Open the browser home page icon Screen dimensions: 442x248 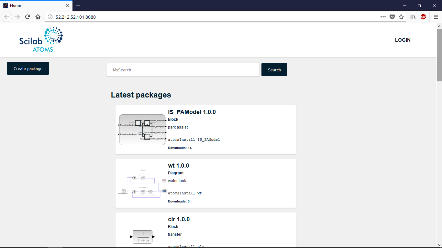[38, 17]
